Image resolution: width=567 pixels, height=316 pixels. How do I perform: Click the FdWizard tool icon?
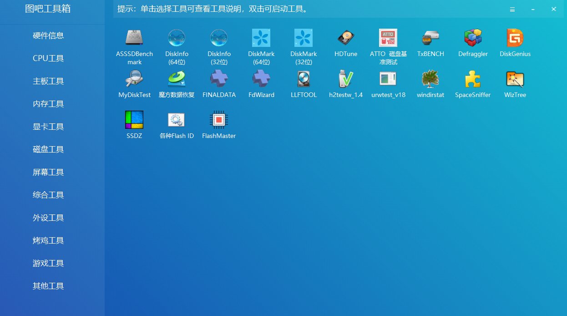[x=261, y=79]
